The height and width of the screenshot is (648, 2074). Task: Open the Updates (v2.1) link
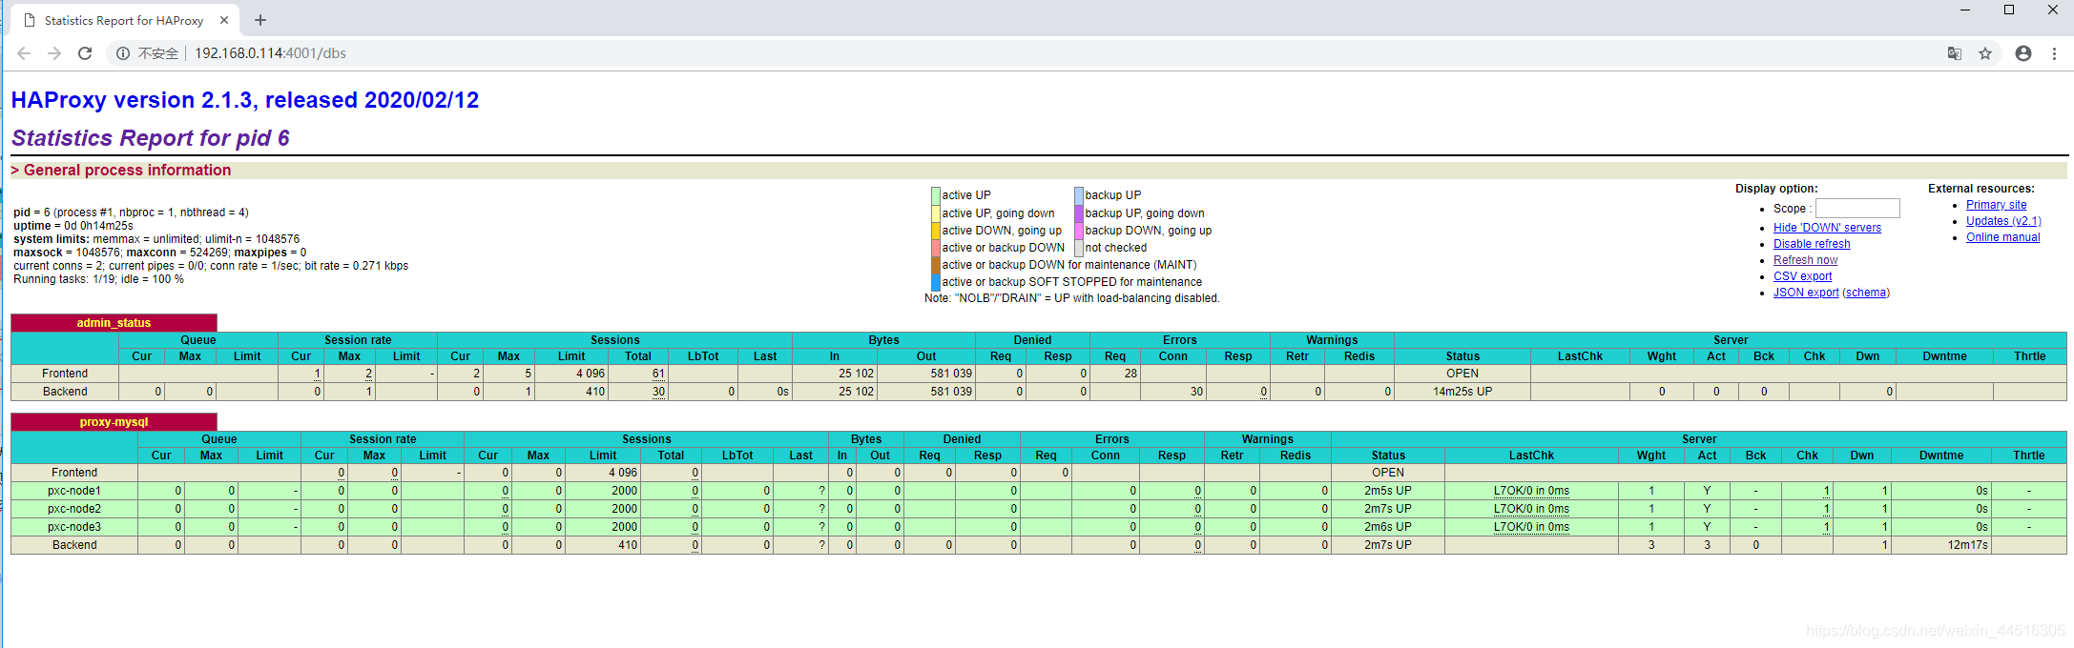pos(2003,221)
